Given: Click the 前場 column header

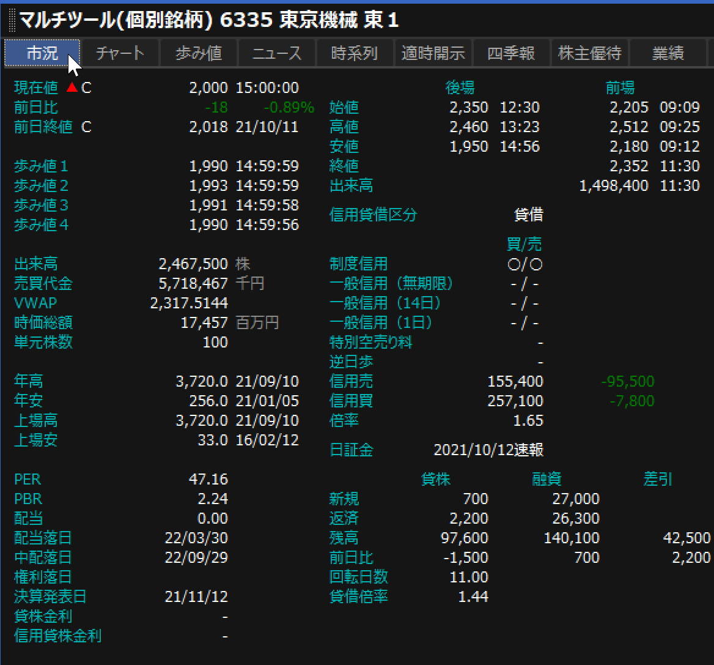Looking at the screenshot, I should tap(620, 87).
